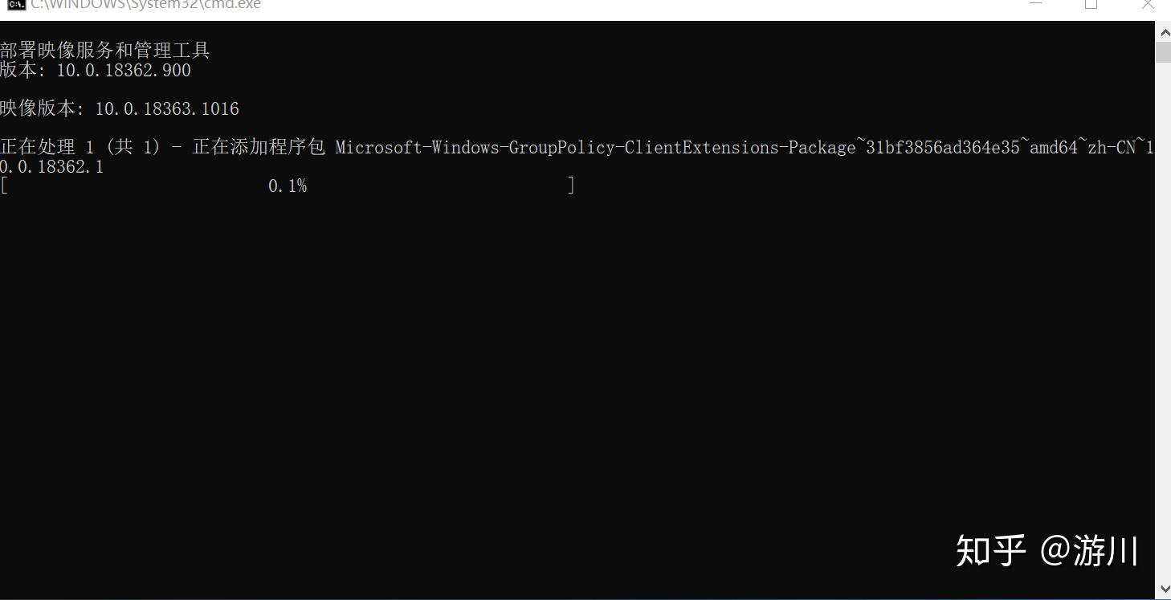The image size is (1171, 600).
Task: Minimize the cmd.exe window
Action: [1036, 3]
